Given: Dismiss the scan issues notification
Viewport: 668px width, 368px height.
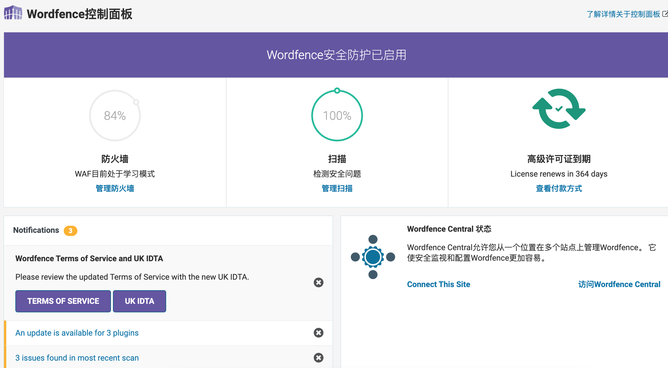Looking at the screenshot, I should (x=318, y=358).
